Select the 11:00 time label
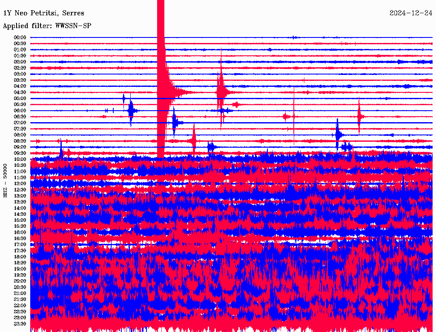This screenshot has height=332, width=436. [x=20, y=172]
